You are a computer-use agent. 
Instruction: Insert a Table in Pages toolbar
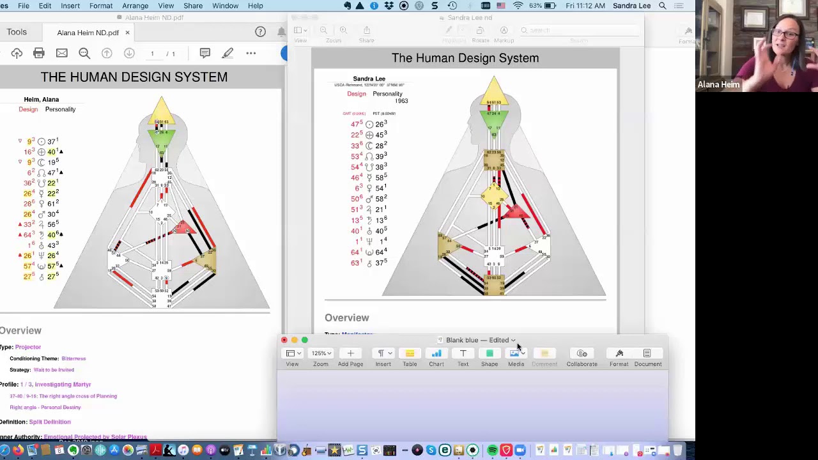coord(410,353)
